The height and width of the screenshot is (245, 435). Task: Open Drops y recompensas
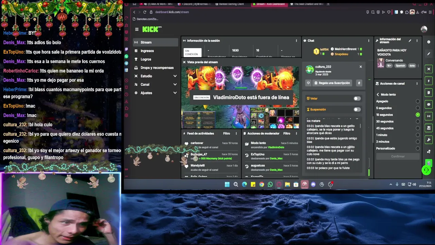(x=155, y=68)
